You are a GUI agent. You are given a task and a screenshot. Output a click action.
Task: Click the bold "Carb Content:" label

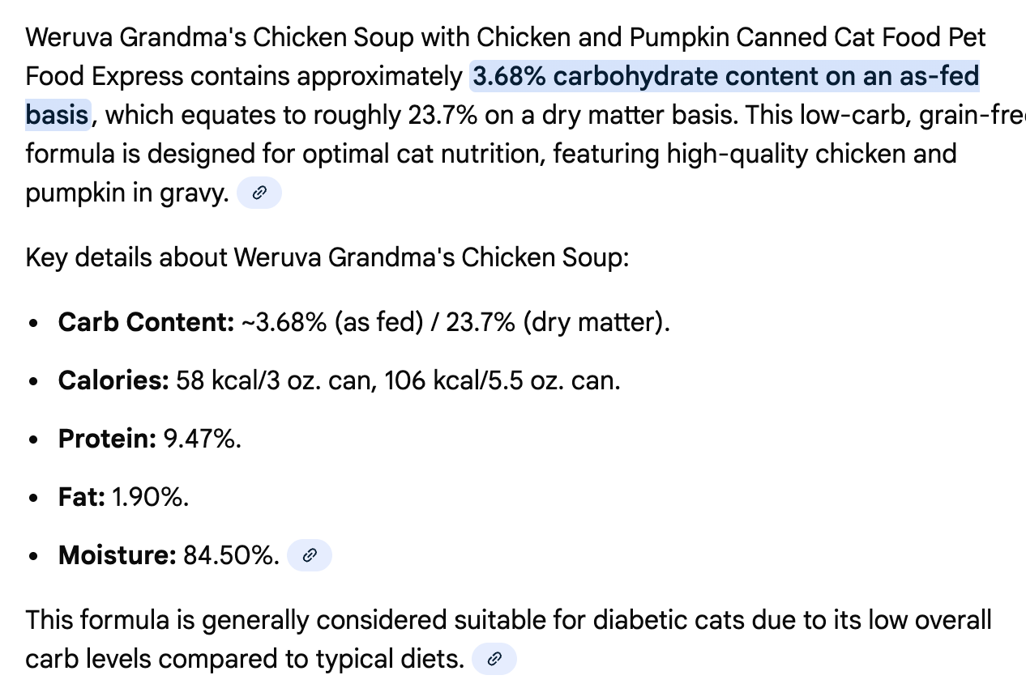(x=146, y=323)
